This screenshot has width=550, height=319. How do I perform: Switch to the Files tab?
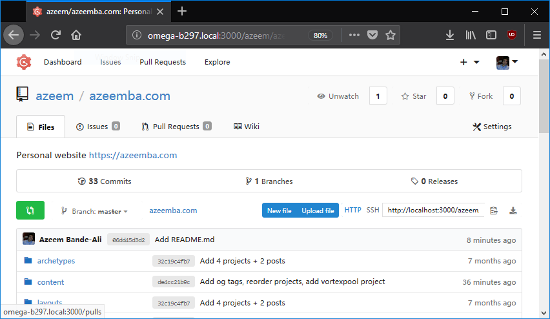pos(41,127)
